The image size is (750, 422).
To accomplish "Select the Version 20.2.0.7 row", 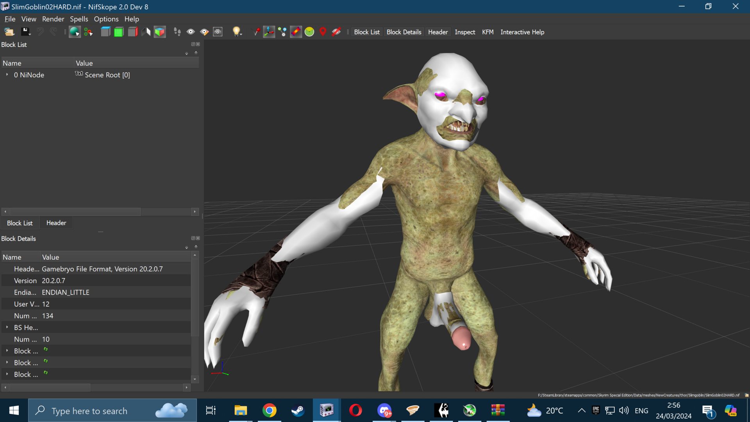I will point(96,281).
